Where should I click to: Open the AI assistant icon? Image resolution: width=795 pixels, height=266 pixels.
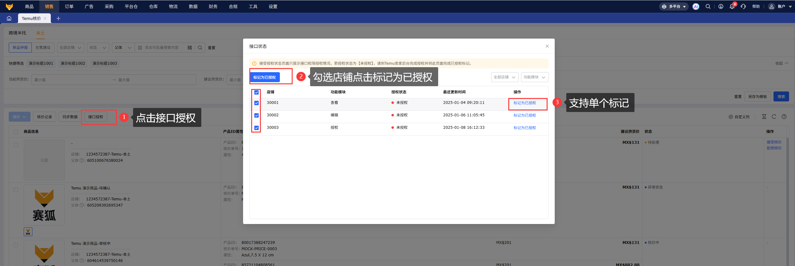coord(696,7)
